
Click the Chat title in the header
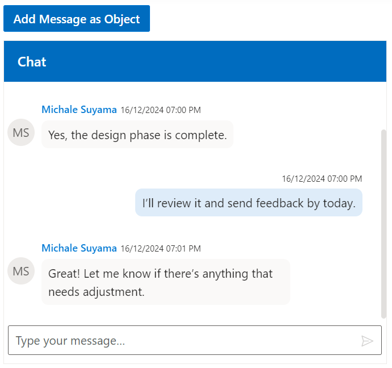32,62
